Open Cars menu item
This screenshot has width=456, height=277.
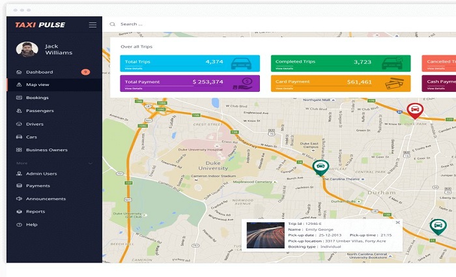point(54,137)
